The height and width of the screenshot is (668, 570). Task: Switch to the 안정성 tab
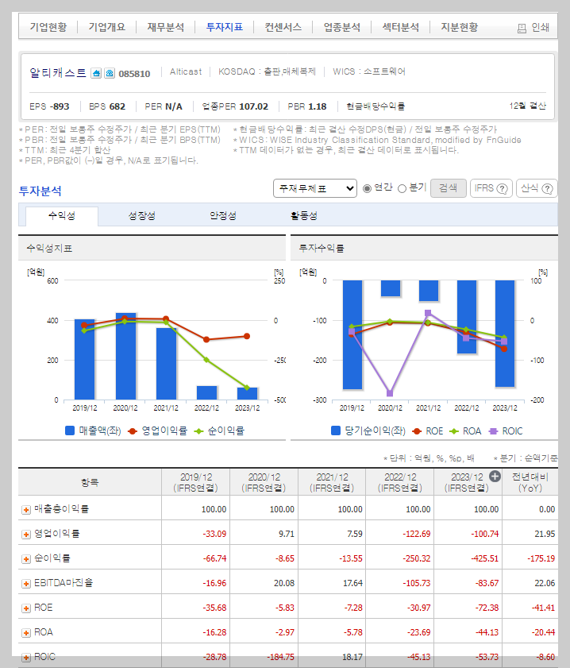[x=223, y=216]
